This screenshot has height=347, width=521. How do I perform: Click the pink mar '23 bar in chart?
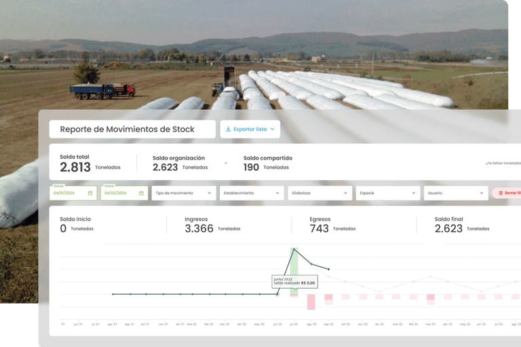(x=431, y=299)
